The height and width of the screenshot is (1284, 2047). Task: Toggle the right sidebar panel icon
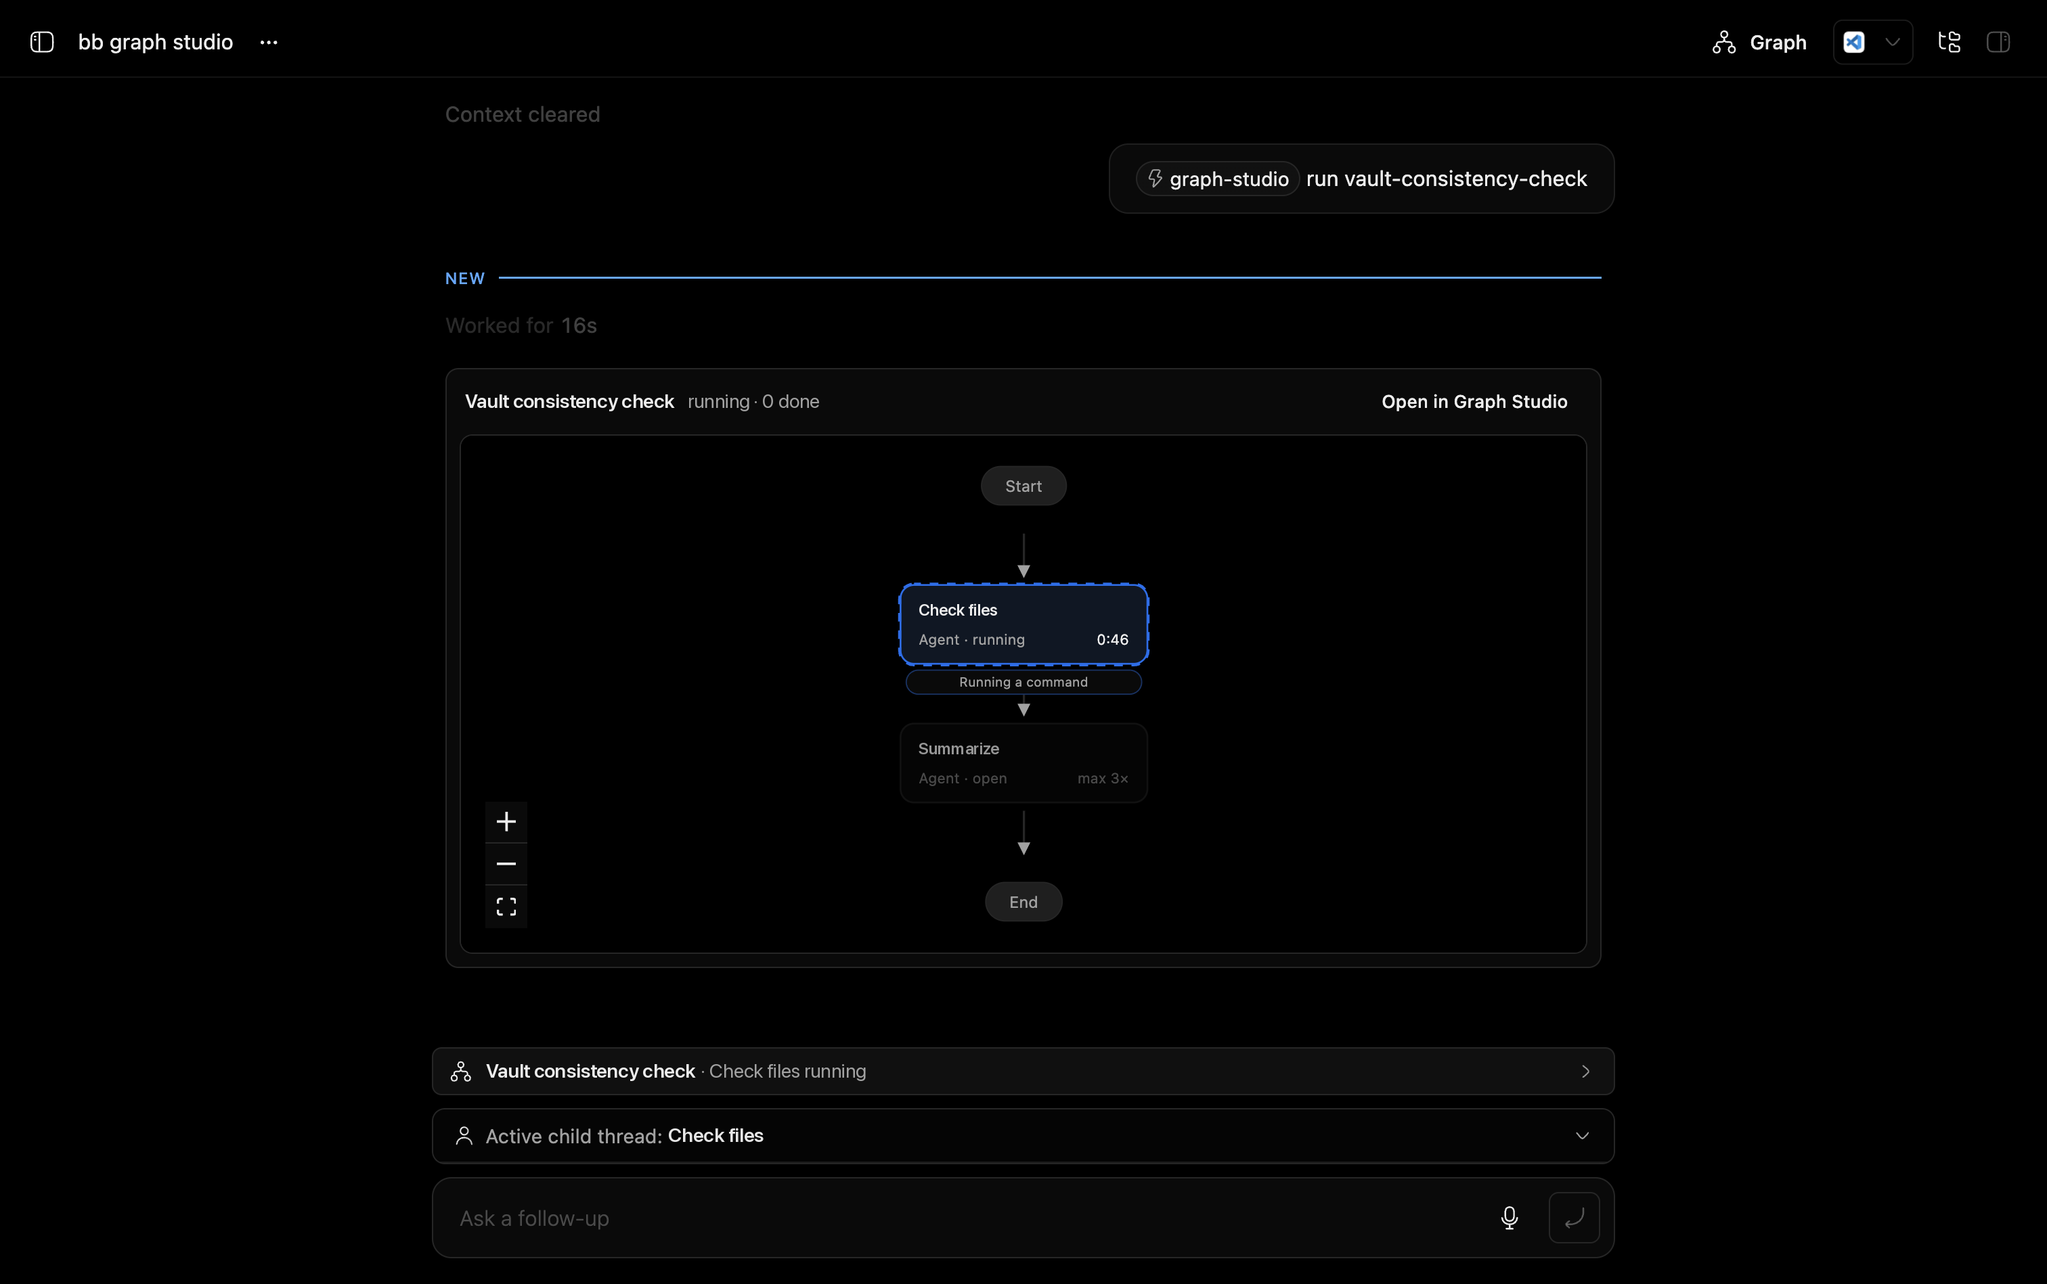click(1998, 42)
